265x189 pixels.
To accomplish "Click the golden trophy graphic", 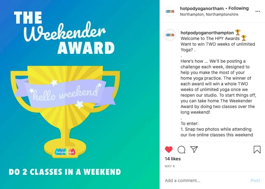I will tap(65, 112).
